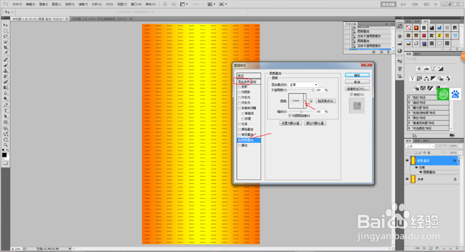Add Invert adjustment icon
The height and width of the screenshot is (252, 465).
416,88
